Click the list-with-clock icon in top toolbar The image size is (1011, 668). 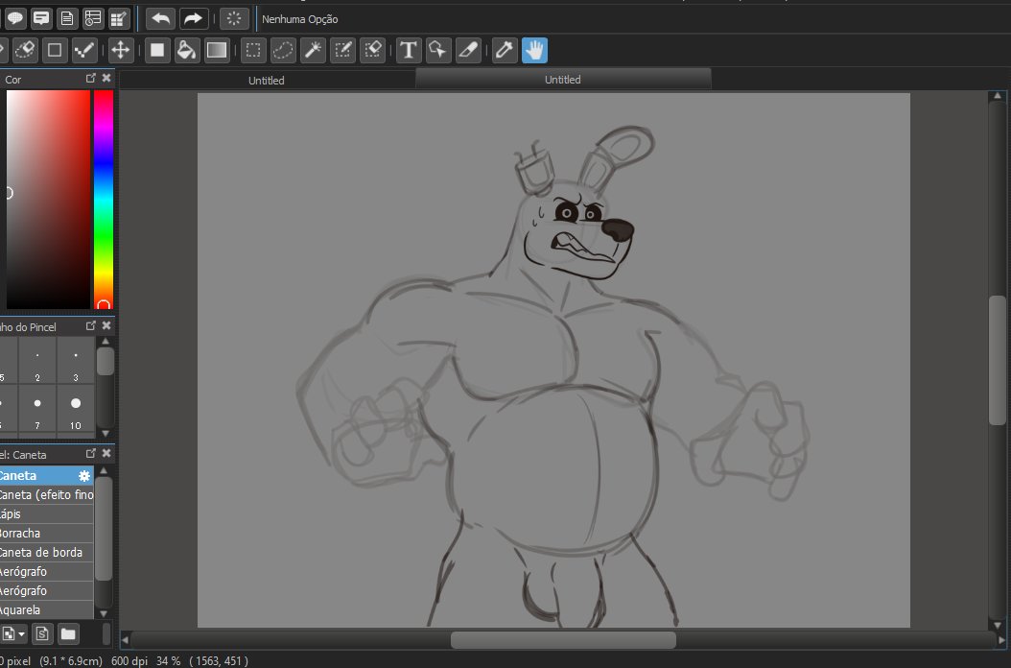click(x=93, y=19)
